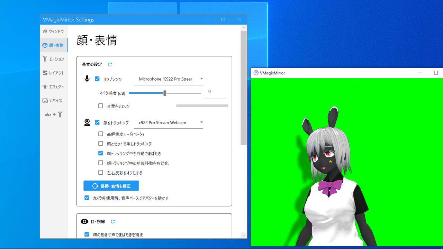This screenshot has height=249, width=443.
Task: Click the gray volume level bar beside 音量をチェック
Action: pyautogui.click(x=202, y=106)
